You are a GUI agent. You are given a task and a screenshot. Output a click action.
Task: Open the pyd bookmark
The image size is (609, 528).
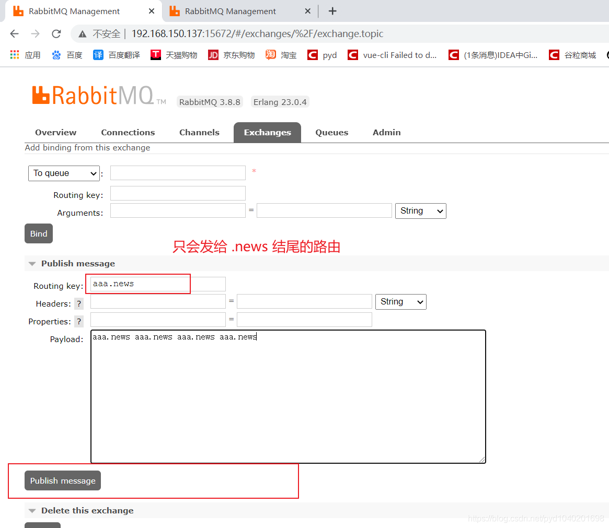pyautogui.click(x=322, y=55)
